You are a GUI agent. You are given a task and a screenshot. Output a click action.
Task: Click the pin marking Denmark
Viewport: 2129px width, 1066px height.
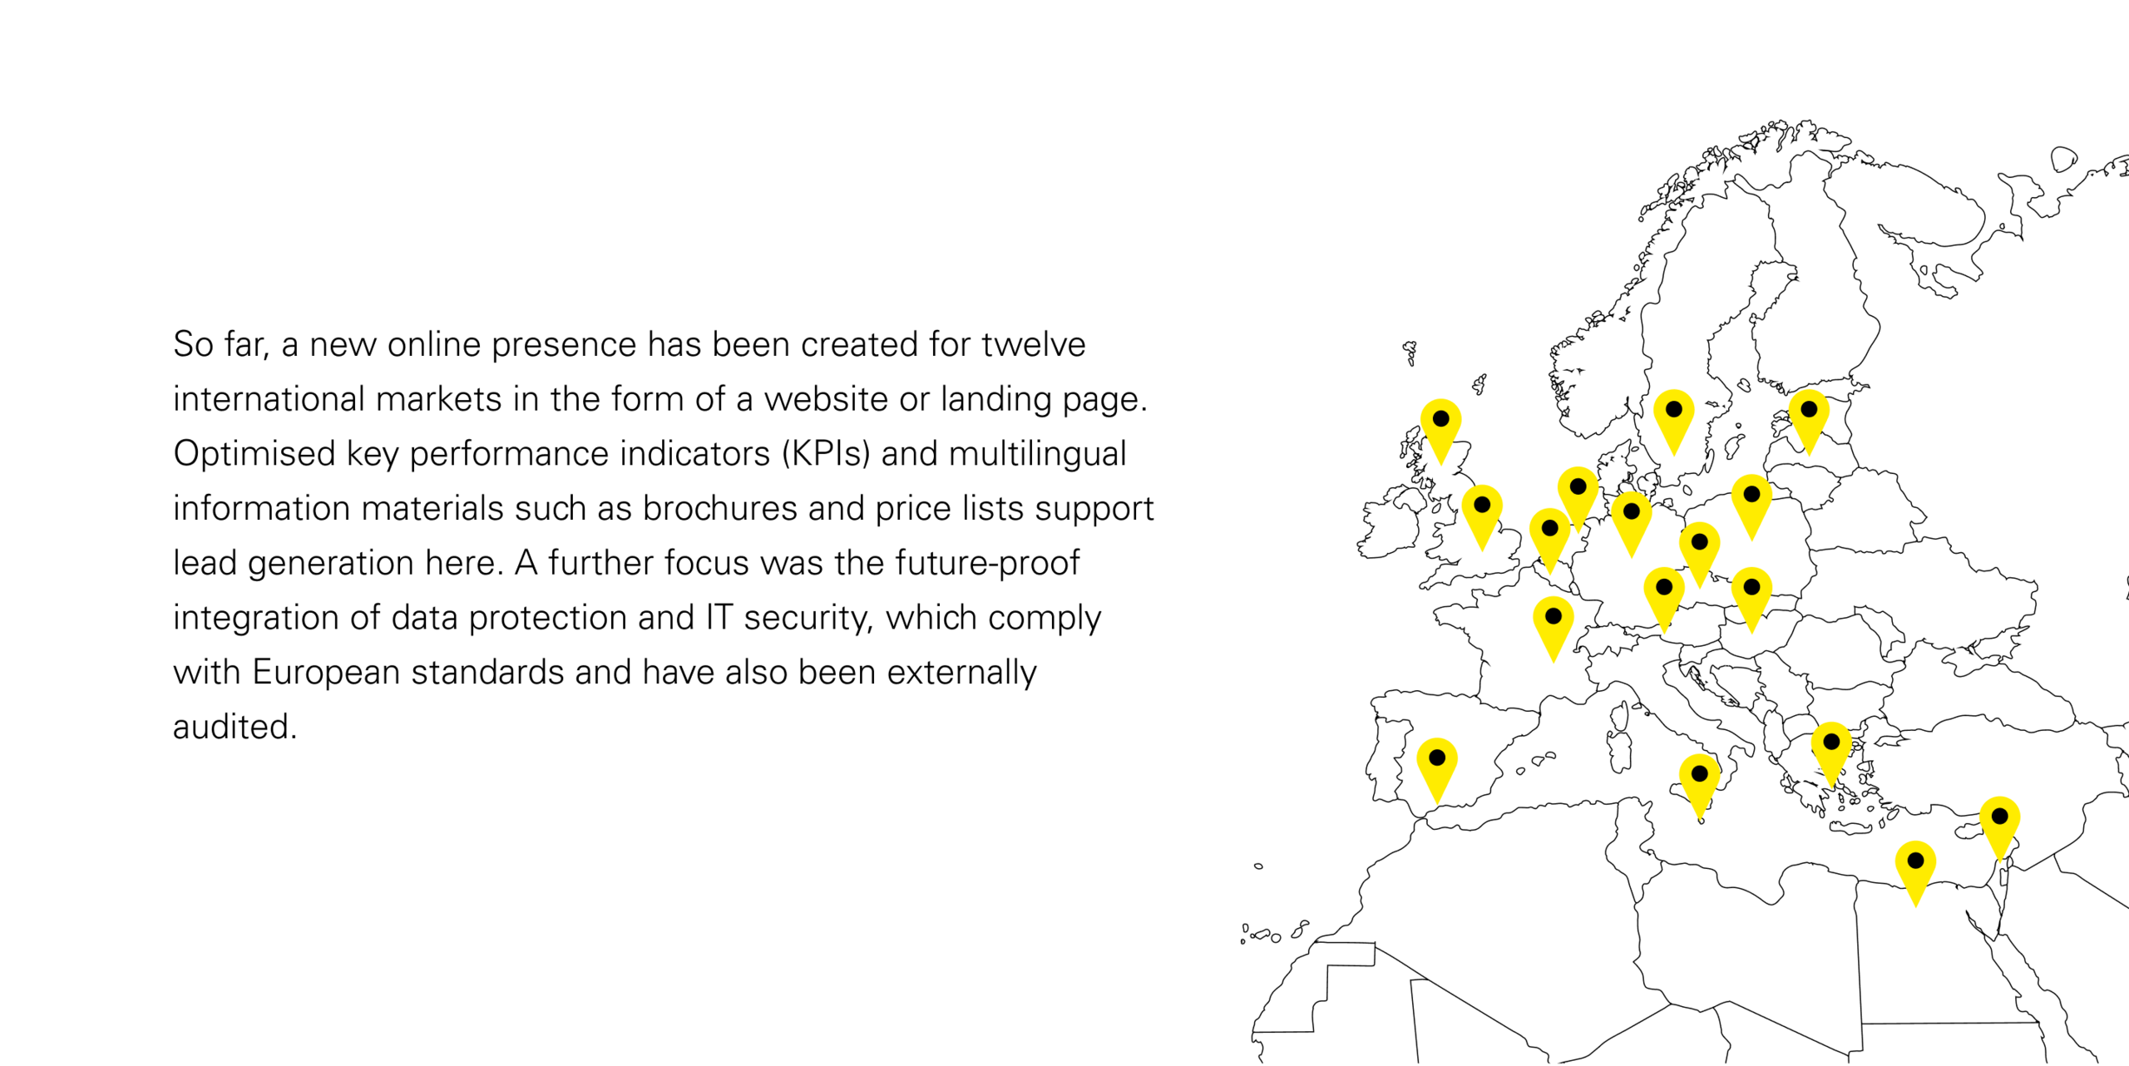click(1578, 497)
